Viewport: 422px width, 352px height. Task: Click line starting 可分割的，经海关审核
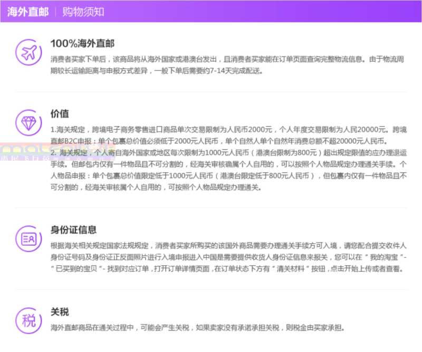click(x=156, y=188)
